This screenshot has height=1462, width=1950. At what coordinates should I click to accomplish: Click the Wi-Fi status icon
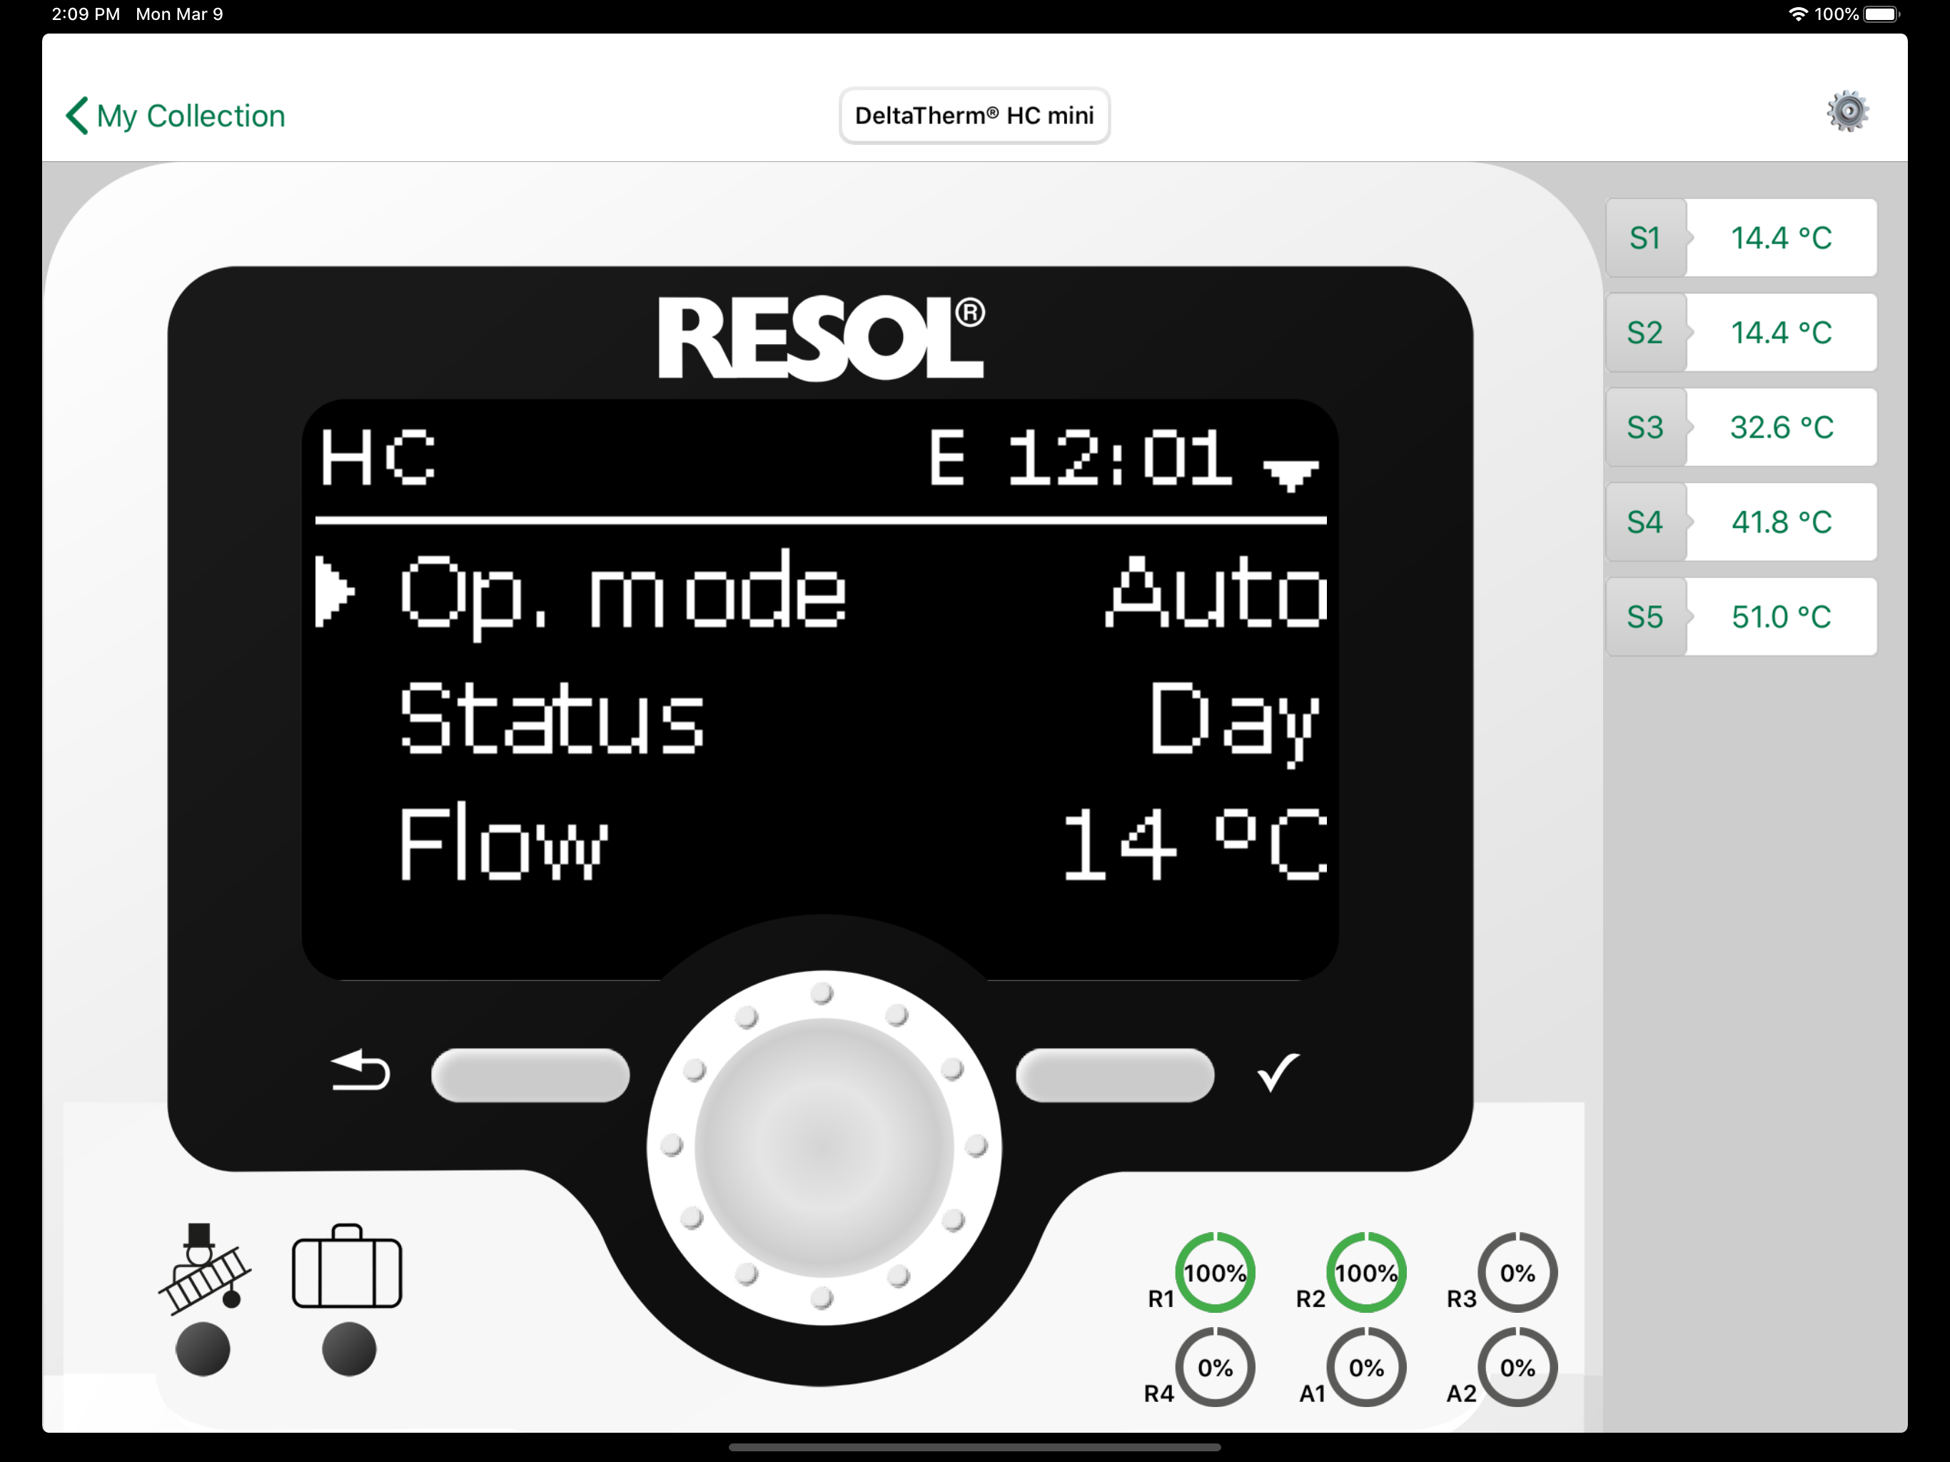pos(1797,14)
